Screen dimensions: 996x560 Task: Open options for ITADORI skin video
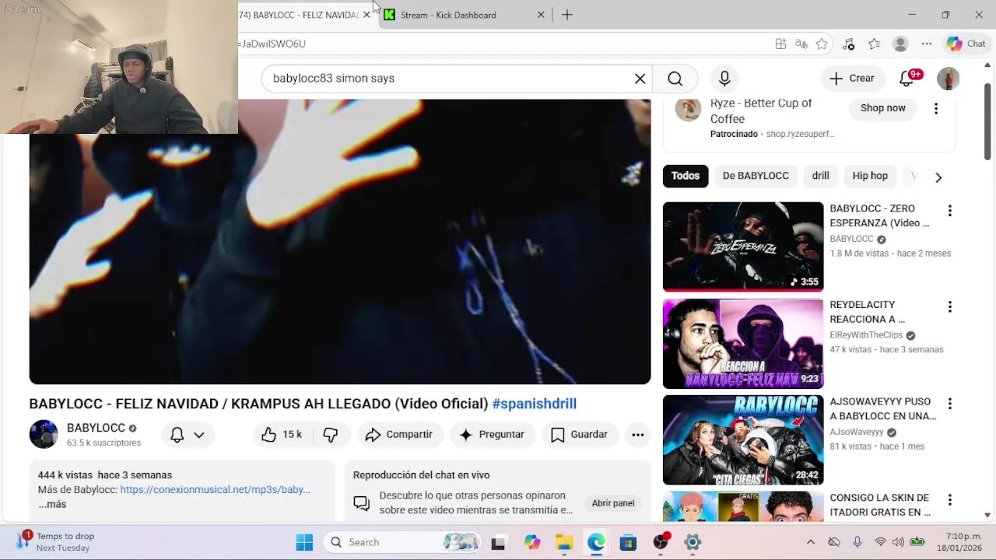pos(949,500)
